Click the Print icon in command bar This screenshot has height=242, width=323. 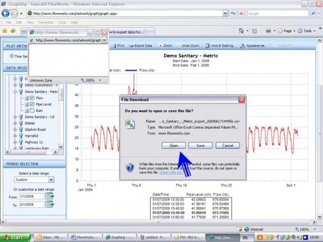(268, 31)
